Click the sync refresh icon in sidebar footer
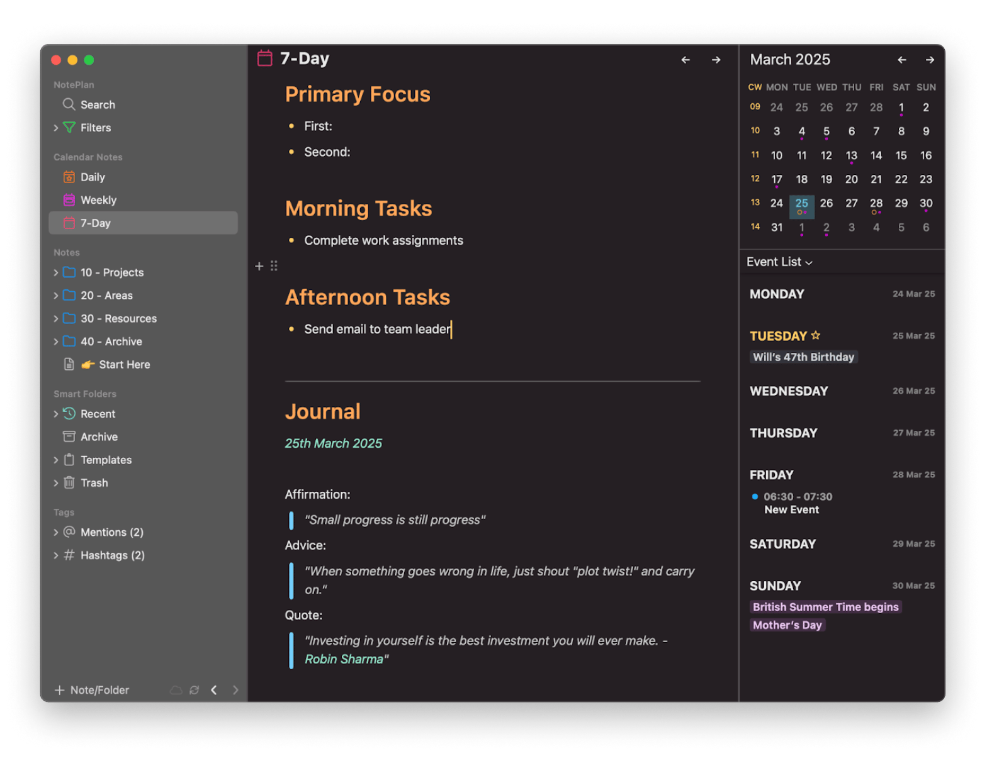 point(195,690)
